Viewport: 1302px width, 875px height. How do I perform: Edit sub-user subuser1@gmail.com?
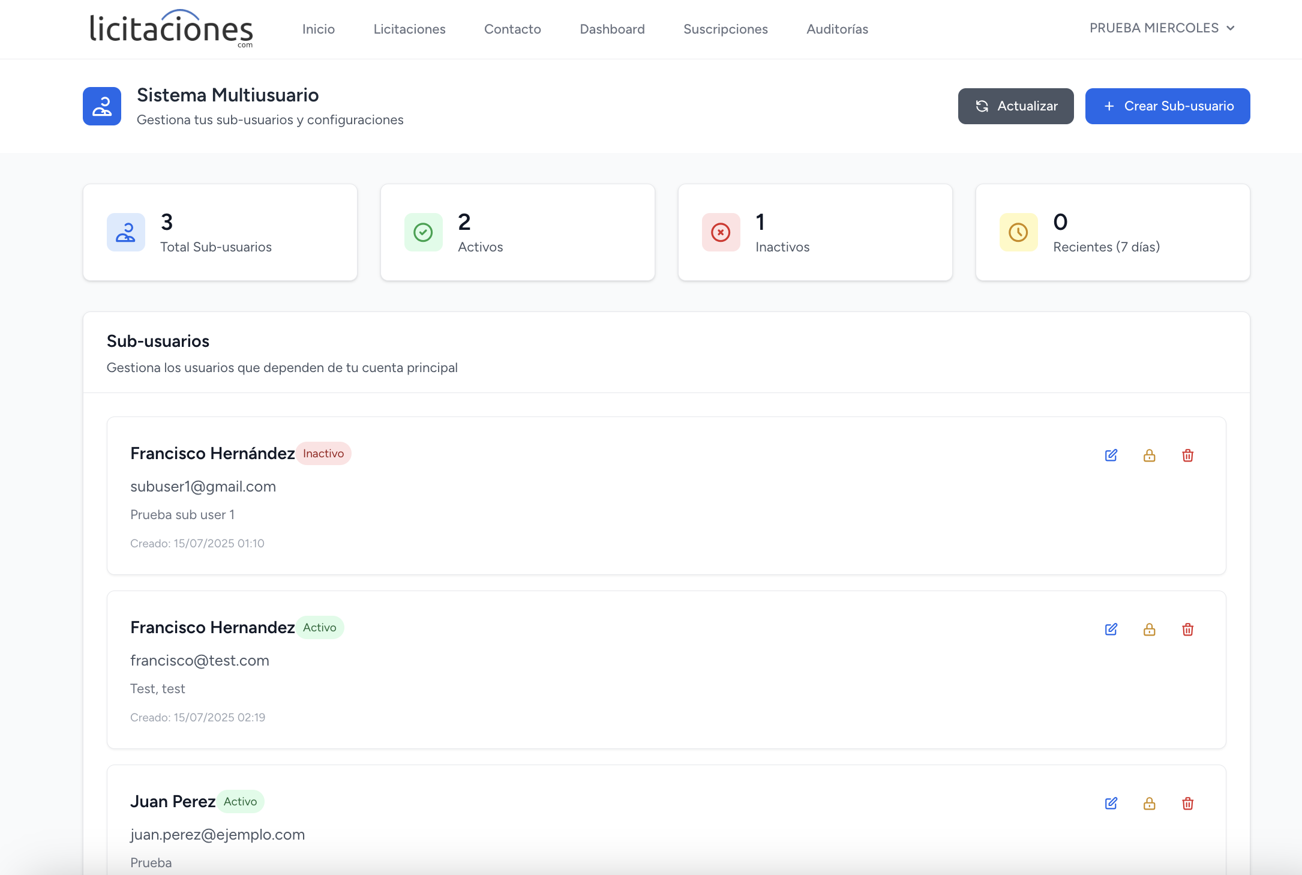pyautogui.click(x=1111, y=456)
